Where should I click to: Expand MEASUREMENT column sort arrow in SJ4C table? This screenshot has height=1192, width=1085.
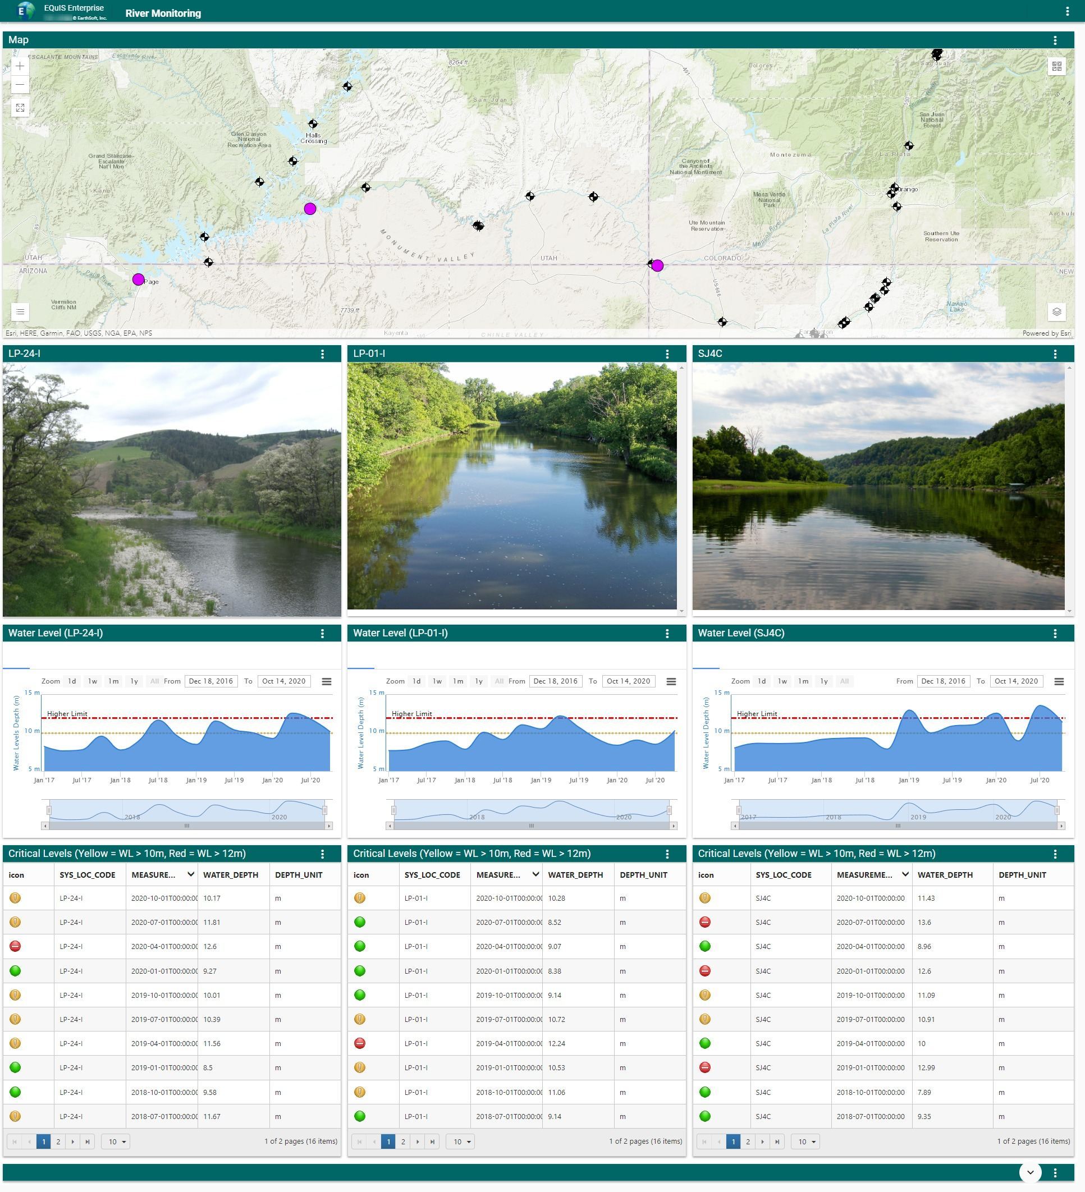(905, 874)
